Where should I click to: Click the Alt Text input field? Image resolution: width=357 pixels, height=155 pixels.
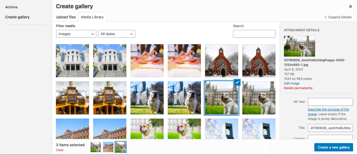330,102
